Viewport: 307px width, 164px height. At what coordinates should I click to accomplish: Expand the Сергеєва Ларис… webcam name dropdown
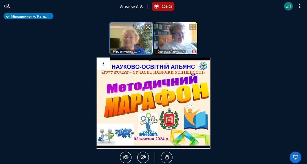pos(183,51)
